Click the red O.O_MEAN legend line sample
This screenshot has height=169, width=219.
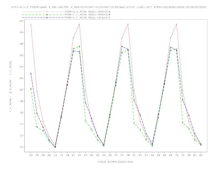click(x=43, y=12)
